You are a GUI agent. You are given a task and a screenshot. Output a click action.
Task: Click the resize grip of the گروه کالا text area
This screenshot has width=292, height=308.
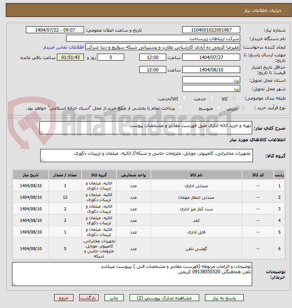coord(42,160)
